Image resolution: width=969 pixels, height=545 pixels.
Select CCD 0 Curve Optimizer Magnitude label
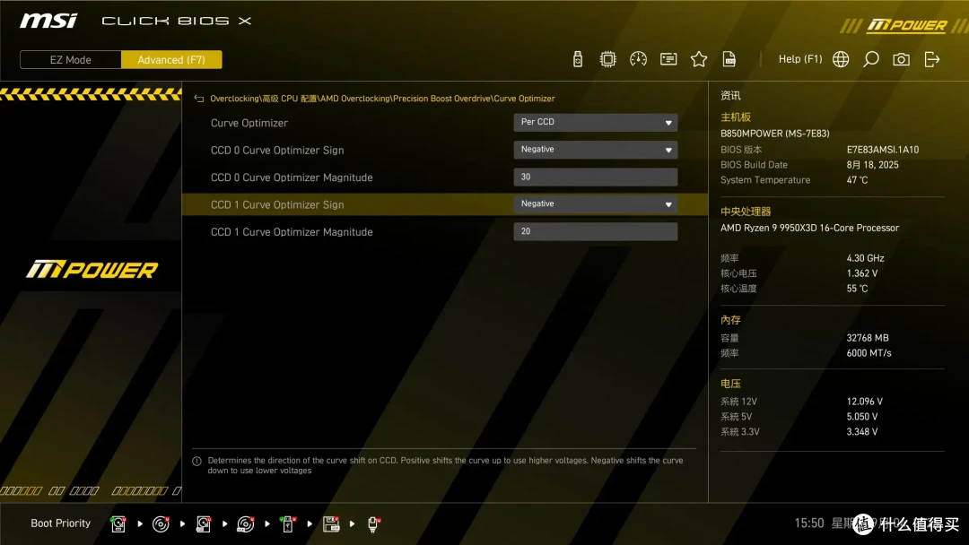tap(292, 177)
